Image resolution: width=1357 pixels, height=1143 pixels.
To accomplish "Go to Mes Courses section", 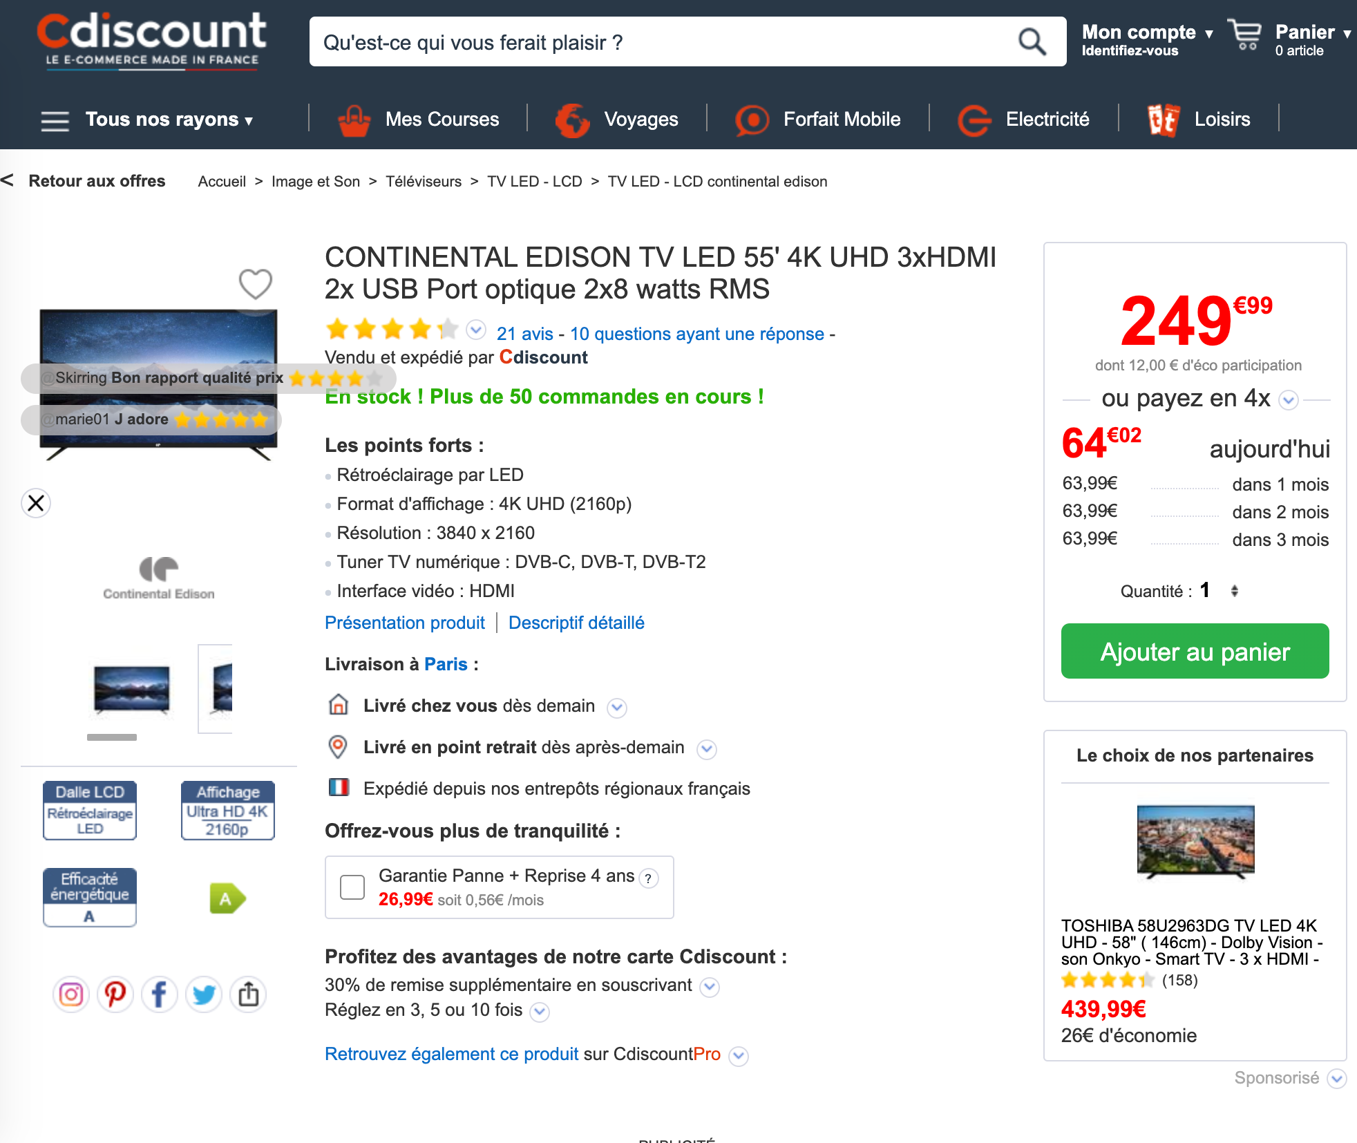I will point(419,120).
